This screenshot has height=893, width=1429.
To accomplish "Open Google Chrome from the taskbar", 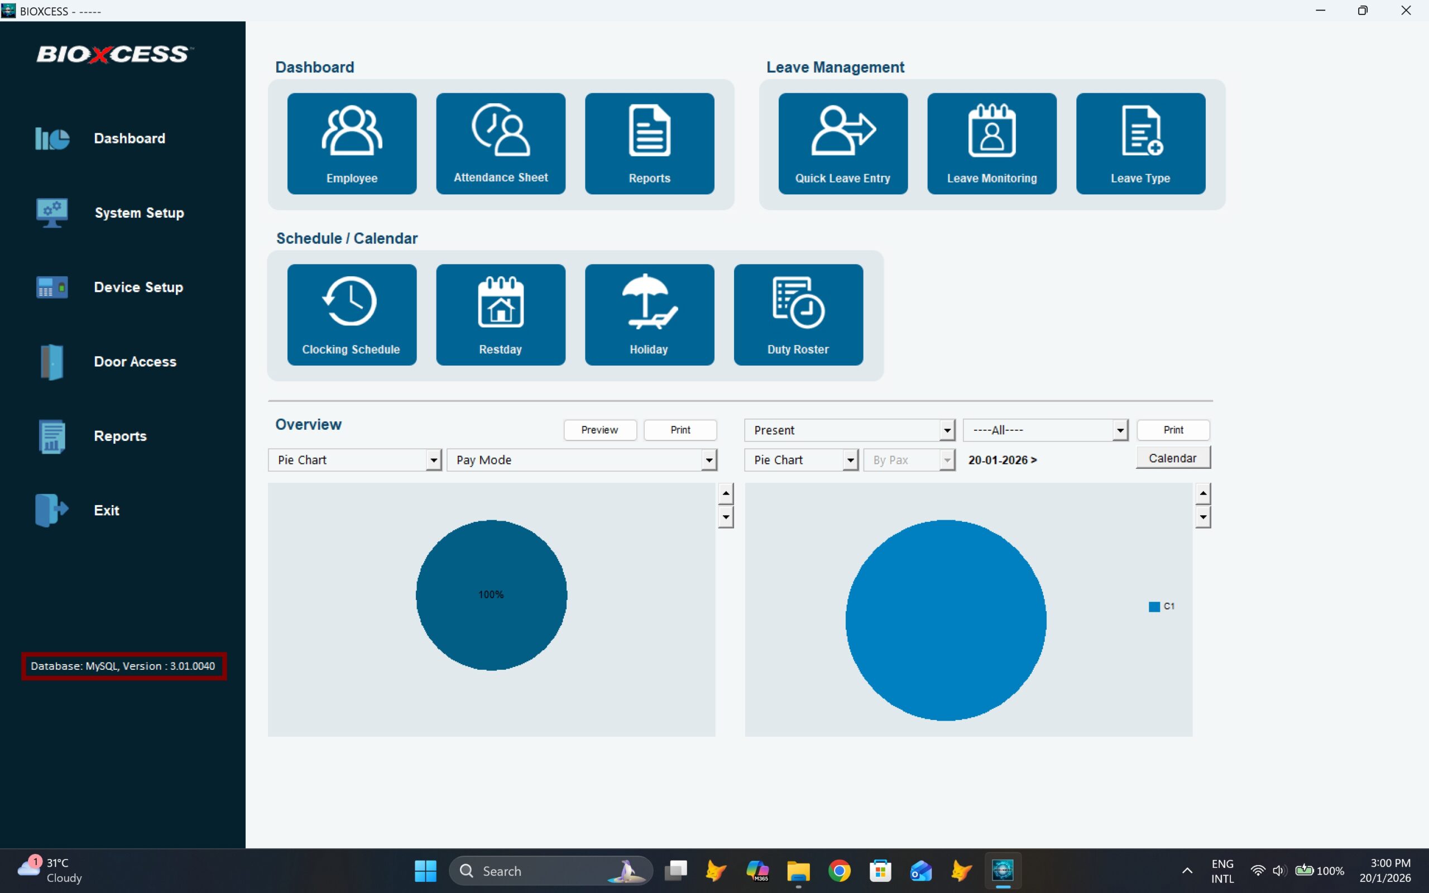I will pos(839,871).
